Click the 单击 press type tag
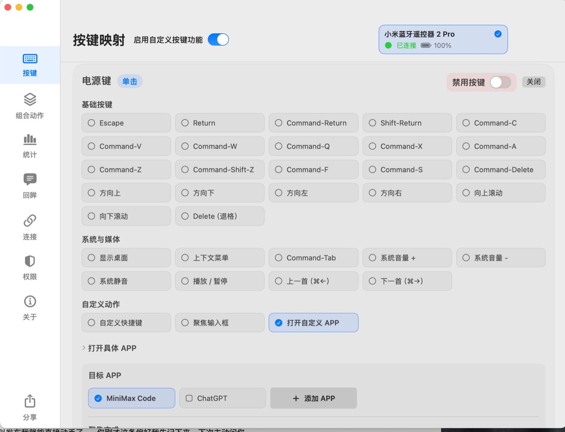Image resolution: width=565 pixels, height=432 pixels. click(x=130, y=82)
